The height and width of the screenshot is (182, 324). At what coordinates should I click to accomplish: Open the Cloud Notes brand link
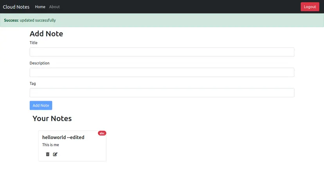click(x=16, y=7)
